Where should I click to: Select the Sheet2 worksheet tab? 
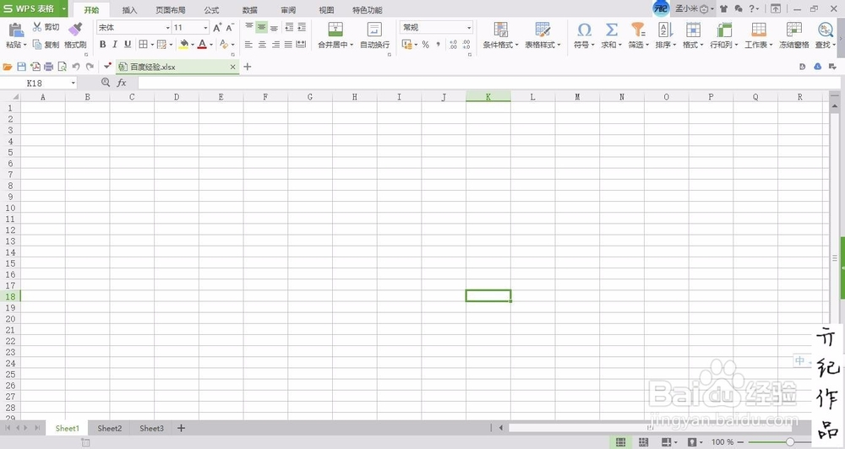(109, 428)
